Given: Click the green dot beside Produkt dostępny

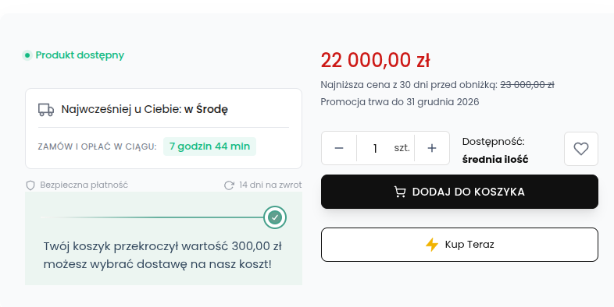Looking at the screenshot, I should [27, 55].
